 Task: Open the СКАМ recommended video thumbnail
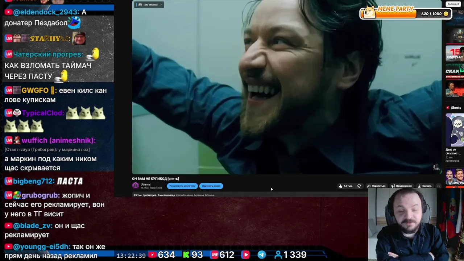pyautogui.click(x=455, y=71)
